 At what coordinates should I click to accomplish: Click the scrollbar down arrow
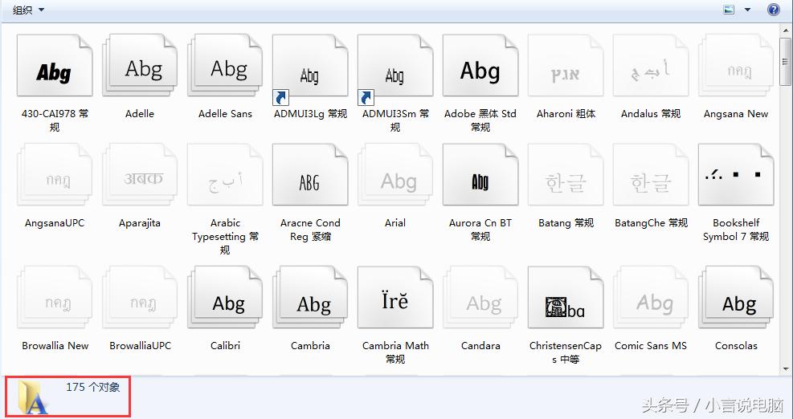[785, 368]
